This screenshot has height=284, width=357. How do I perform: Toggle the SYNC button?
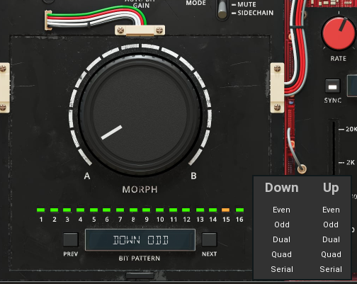(x=333, y=86)
